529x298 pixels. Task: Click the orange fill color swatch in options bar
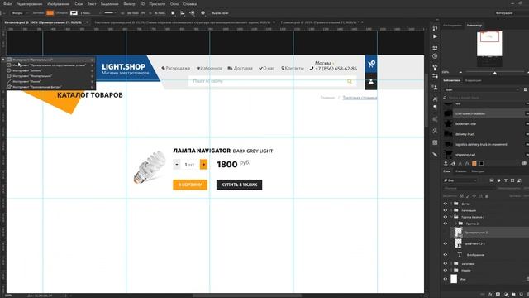pyautogui.click(x=50, y=13)
